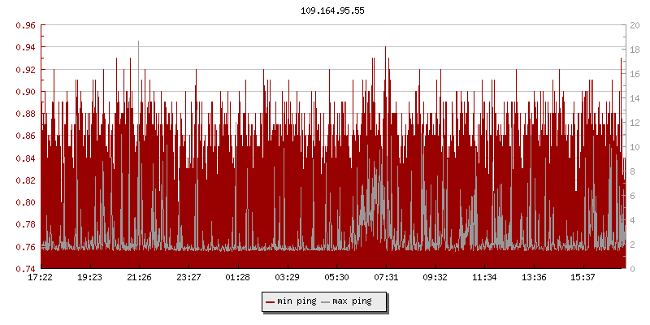The height and width of the screenshot is (325, 650).
Task: Click the 01:28 time axis label
Action: pos(238,277)
